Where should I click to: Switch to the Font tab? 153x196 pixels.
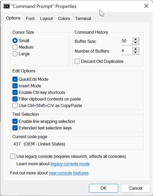coord(30,18)
